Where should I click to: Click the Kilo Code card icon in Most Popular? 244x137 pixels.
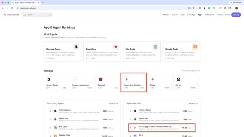coord(155,47)
